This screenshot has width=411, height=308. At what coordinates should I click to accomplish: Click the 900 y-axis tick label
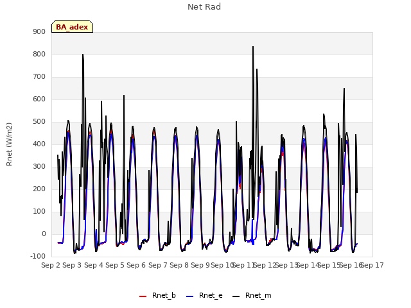pos(39,31)
